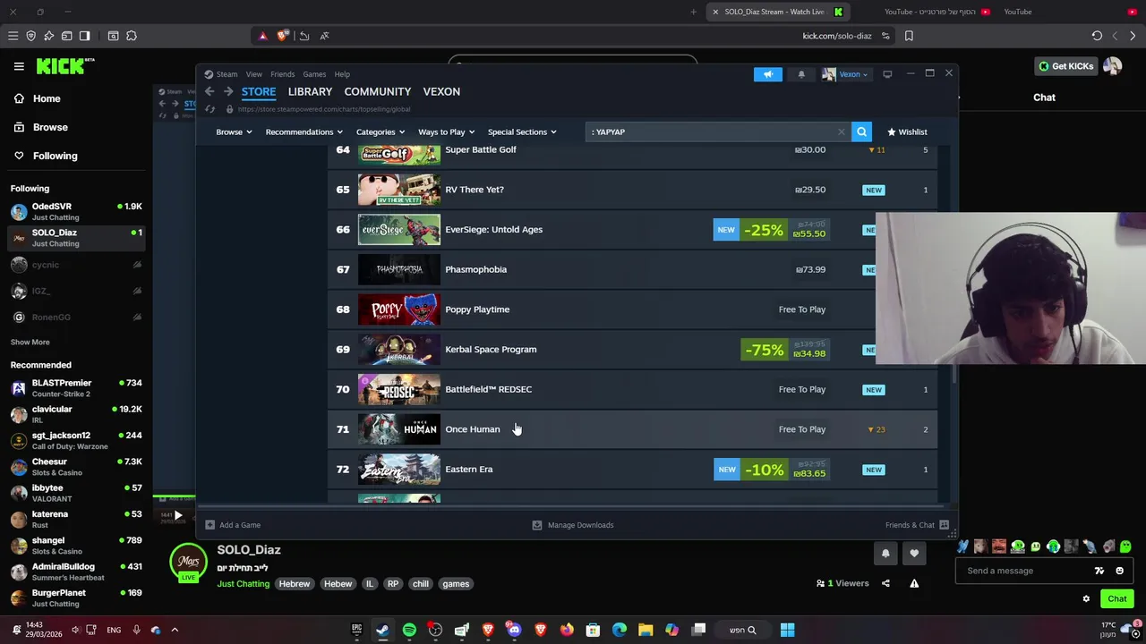Click the Steam store search magnifier button
Screen dimensions: 1146x644
coord(861,131)
